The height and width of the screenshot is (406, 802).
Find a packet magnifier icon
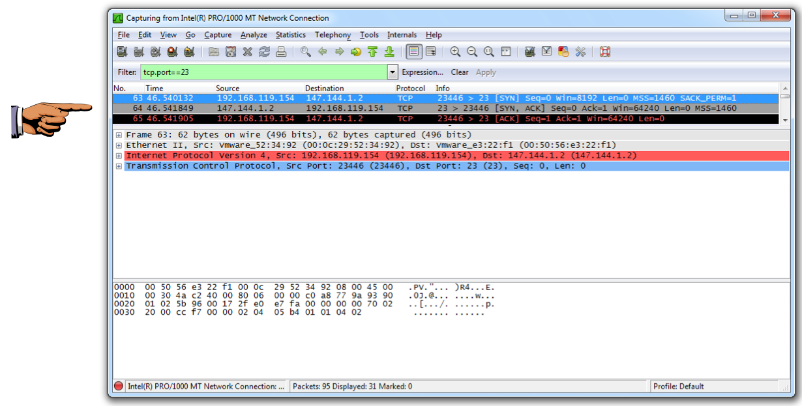tap(305, 52)
